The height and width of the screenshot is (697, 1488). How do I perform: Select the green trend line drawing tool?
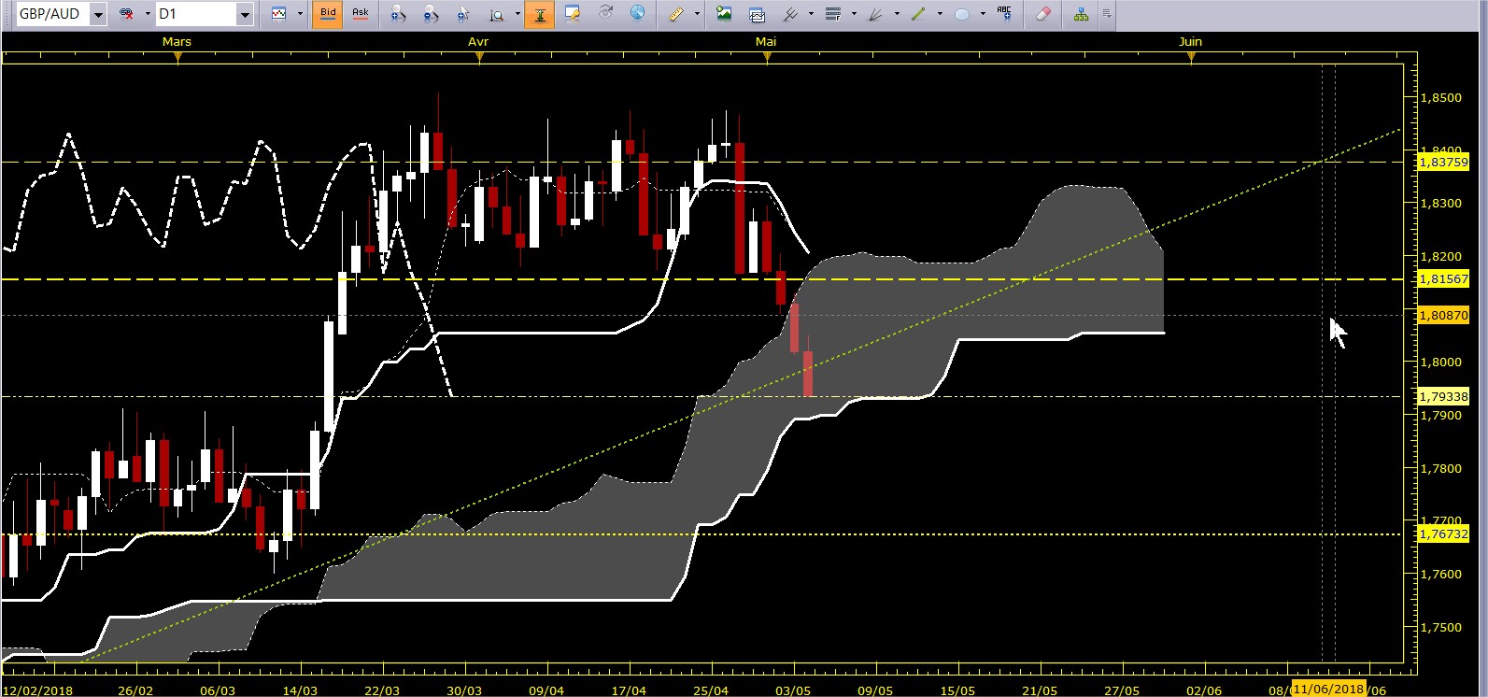pos(918,14)
